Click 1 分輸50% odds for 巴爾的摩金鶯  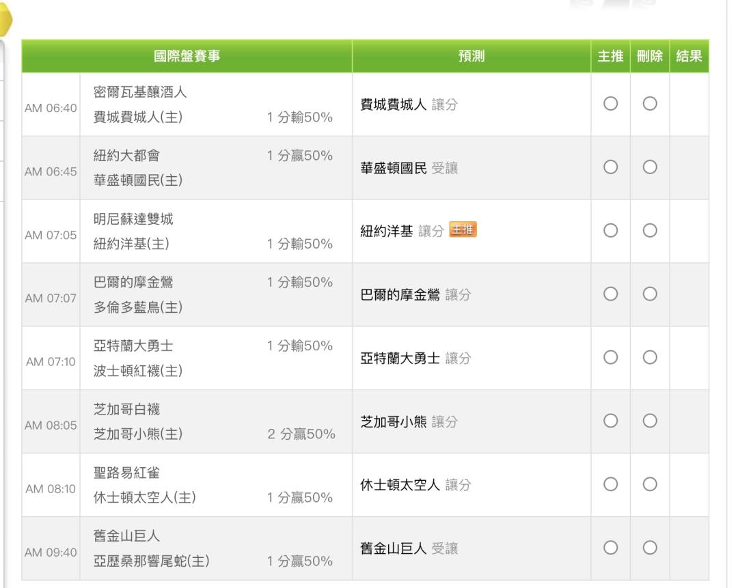[300, 282]
